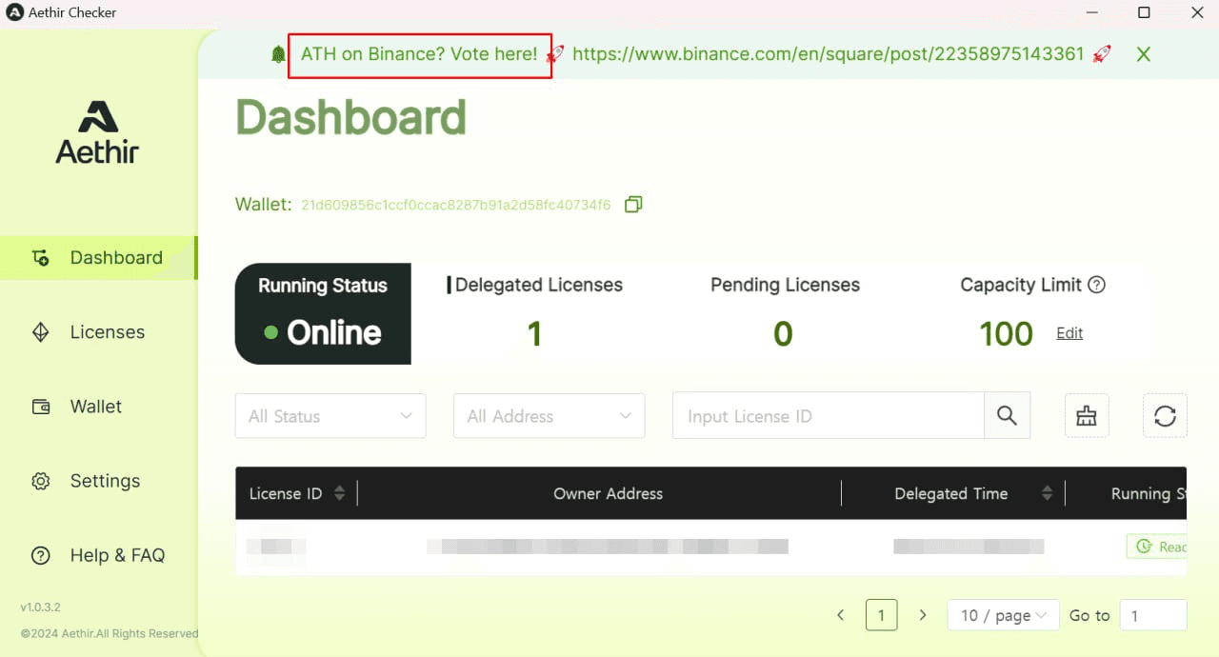Viewport: 1219px width, 657px height.
Task: Click the Input License ID field
Action: 829,416
